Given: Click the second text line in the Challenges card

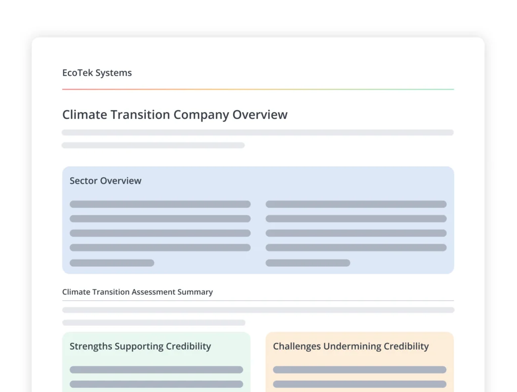Looking at the screenshot, I should tap(359, 384).
